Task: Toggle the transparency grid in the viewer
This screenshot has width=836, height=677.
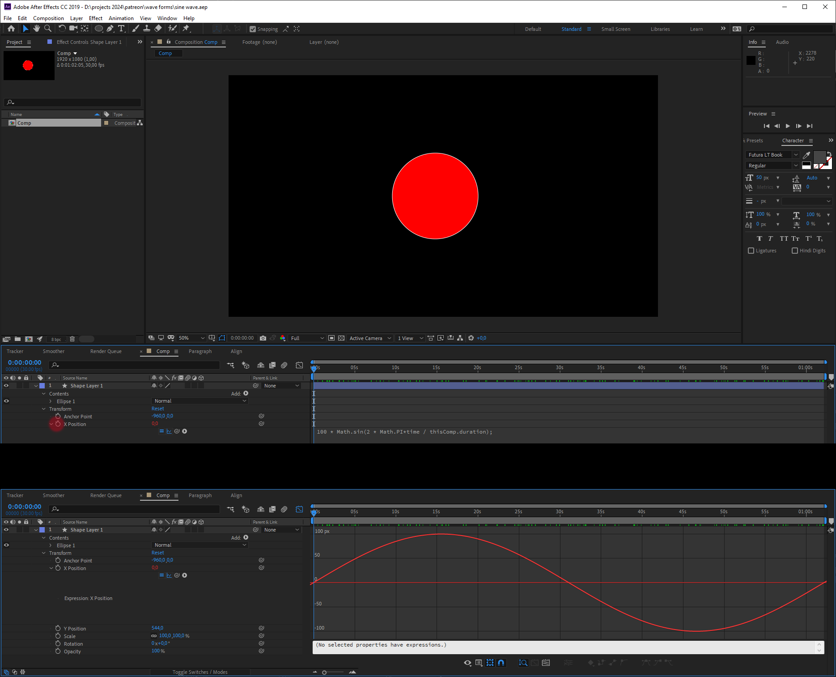Action: click(x=341, y=338)
